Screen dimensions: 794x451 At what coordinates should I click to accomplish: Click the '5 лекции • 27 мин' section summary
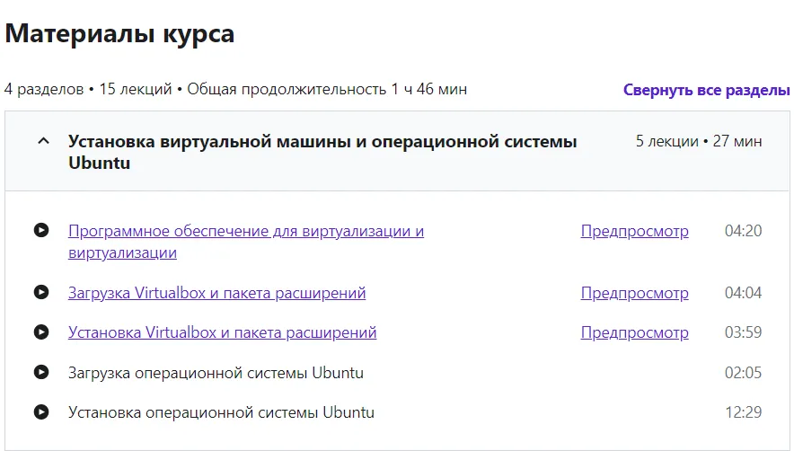point(698,141)
